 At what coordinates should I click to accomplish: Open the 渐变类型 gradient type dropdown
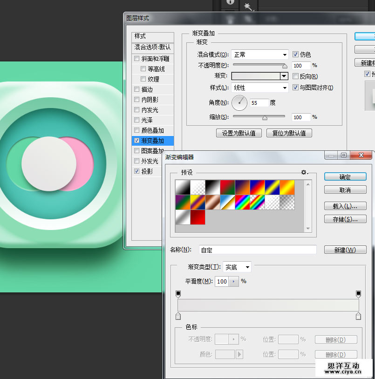pyautogui.click(x=237, y=267)
